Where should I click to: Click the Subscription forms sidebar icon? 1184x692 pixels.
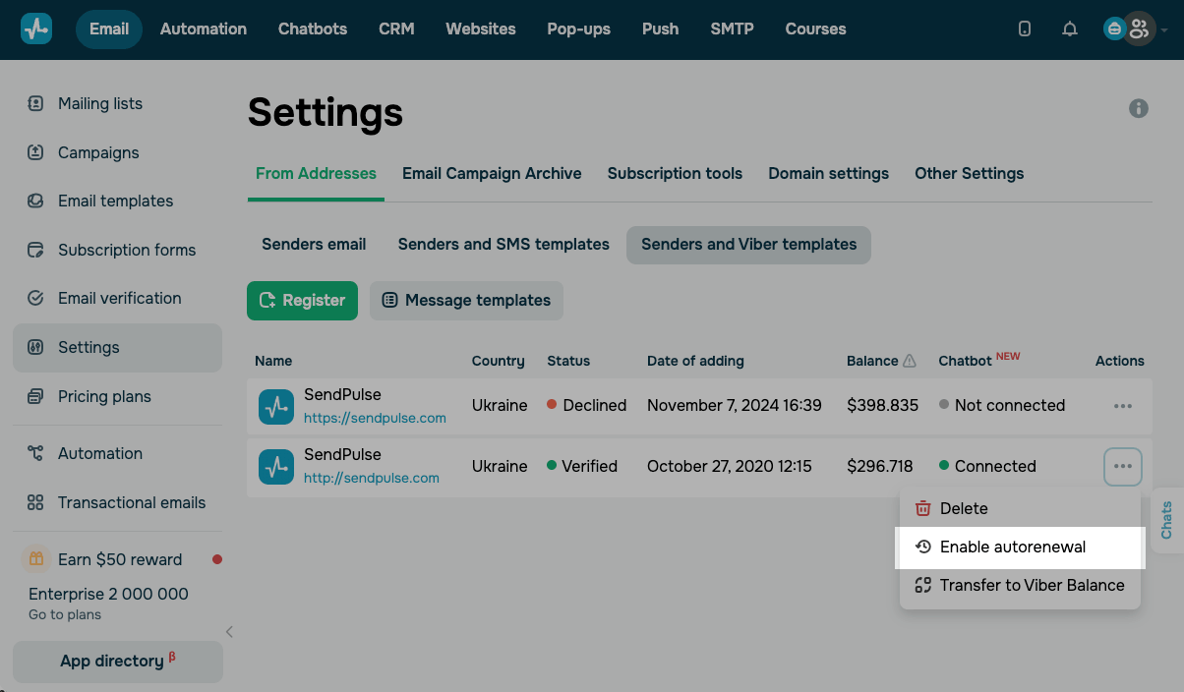click(x=35, y=250)
